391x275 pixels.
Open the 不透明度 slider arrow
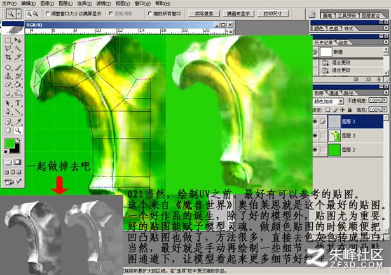point(385,100)
